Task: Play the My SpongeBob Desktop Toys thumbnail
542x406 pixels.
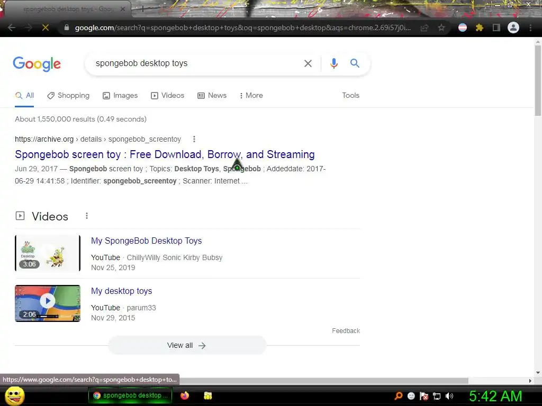Action: (x=48, y=253)
